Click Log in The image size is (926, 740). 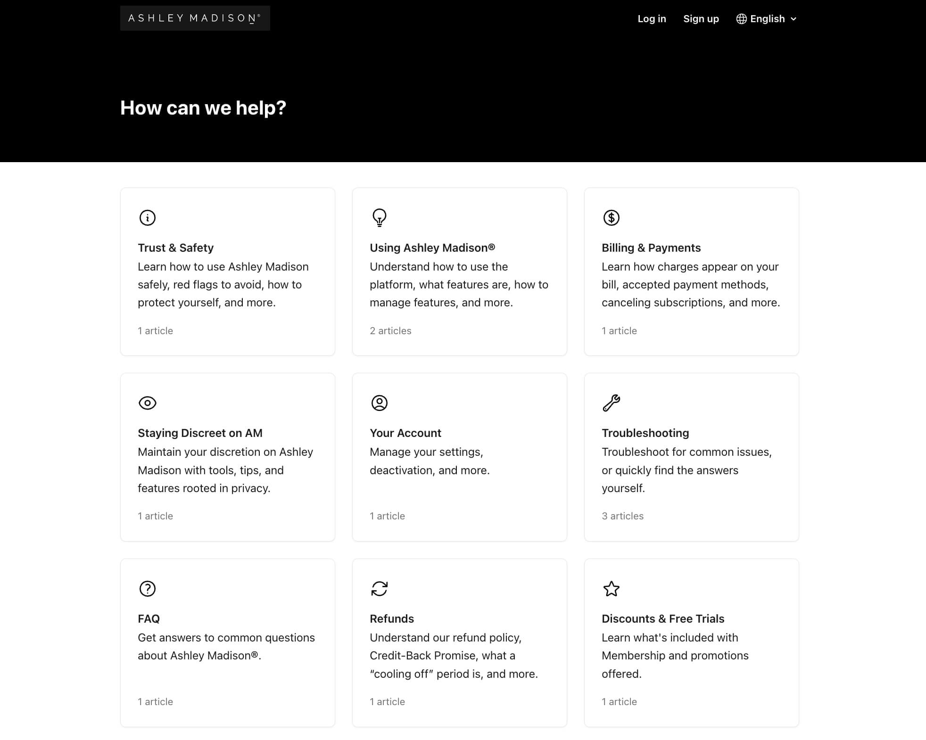pyautogui.click(x=652, y=19)
